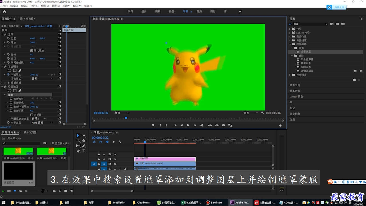Click the timeline playhead at 02:22
The height and width of the screenshot is (206, 366).
145,142
